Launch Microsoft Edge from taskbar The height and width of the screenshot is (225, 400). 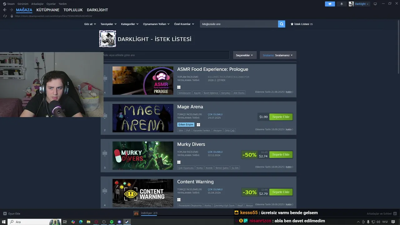(81, 222)
